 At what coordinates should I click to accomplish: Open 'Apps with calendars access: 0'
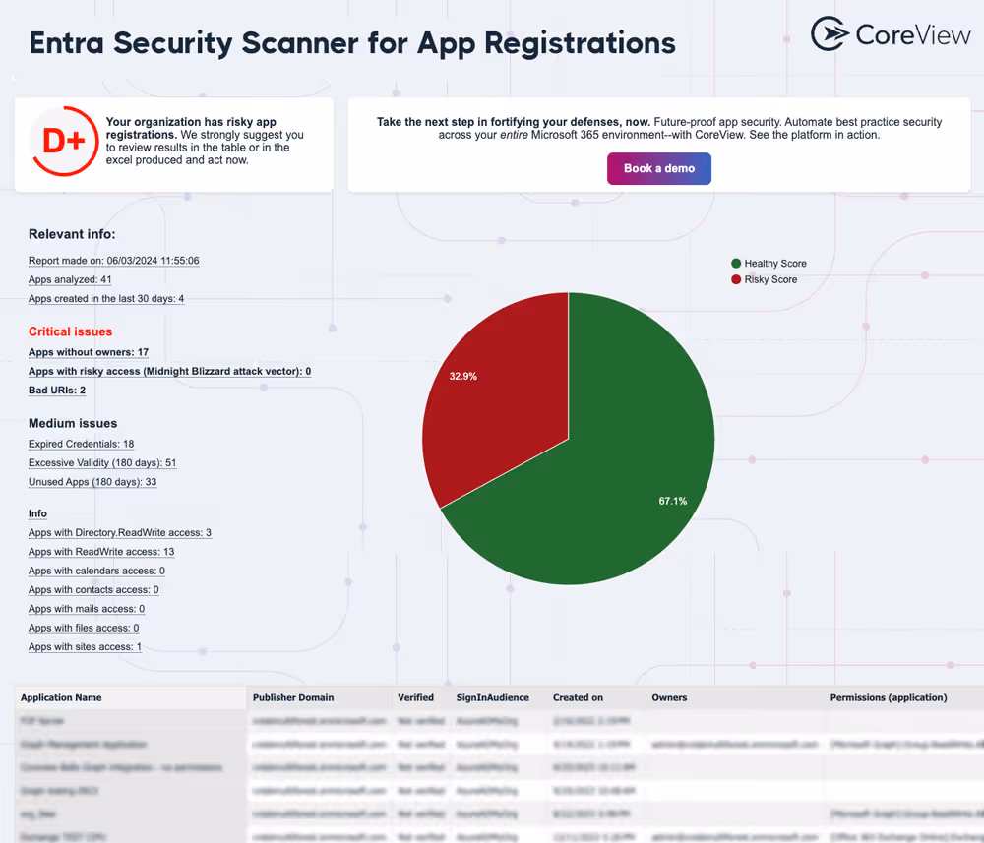[x=96, y=571]
